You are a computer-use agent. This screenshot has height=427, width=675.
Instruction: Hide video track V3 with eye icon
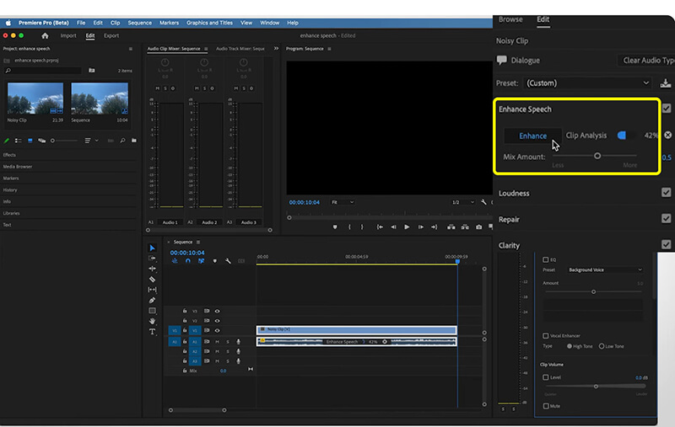217,311
